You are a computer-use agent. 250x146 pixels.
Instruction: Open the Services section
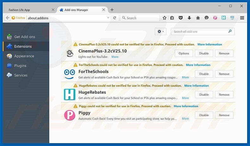click(x=26, y=75)
